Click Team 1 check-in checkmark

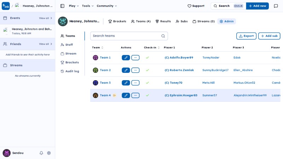148,58
